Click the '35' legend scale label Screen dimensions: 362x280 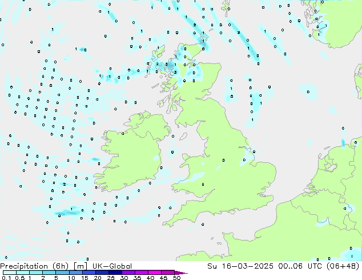137,278
